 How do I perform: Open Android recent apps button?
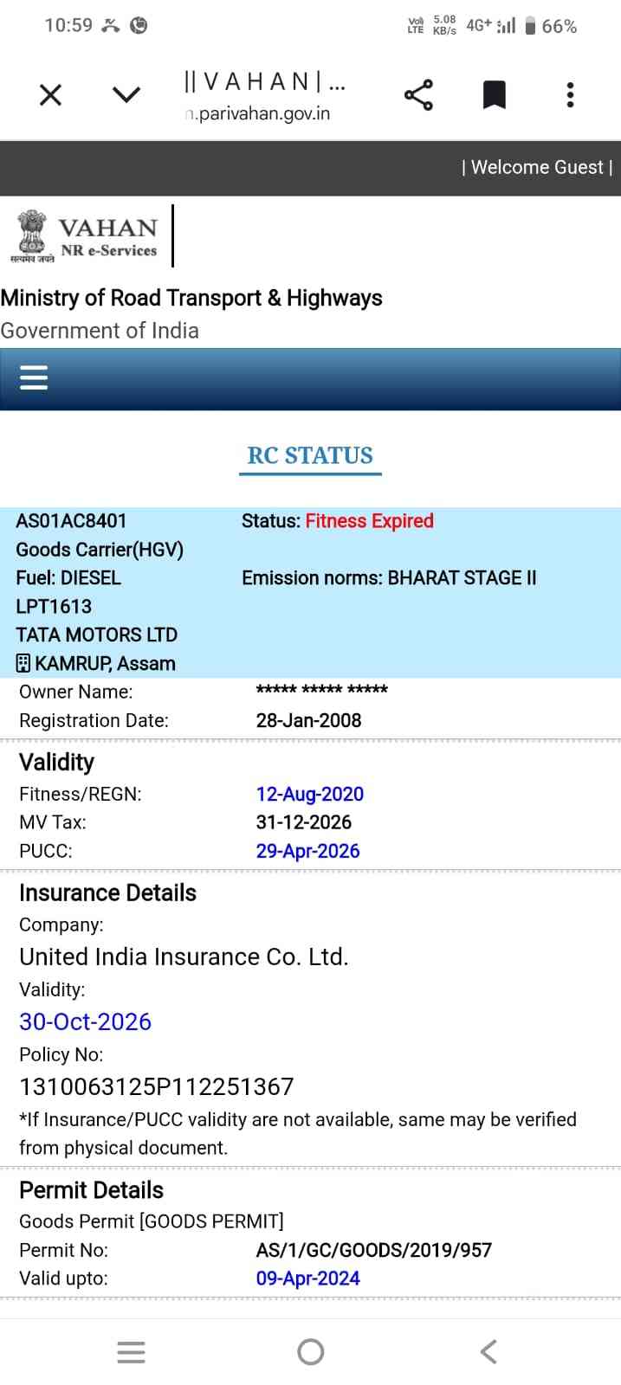point(131,1352)
